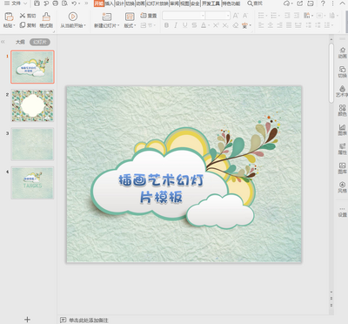Click the Find (查找) search button
Image resolution: width=348 pixels, height=324 pixels.
tap(255, 3)
